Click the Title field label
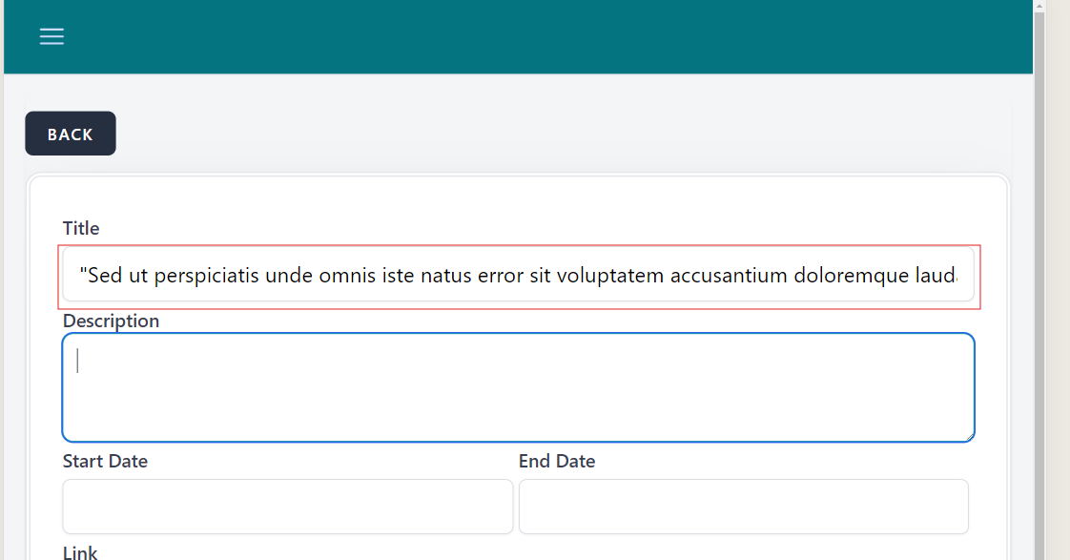 [x=81, y=228]
